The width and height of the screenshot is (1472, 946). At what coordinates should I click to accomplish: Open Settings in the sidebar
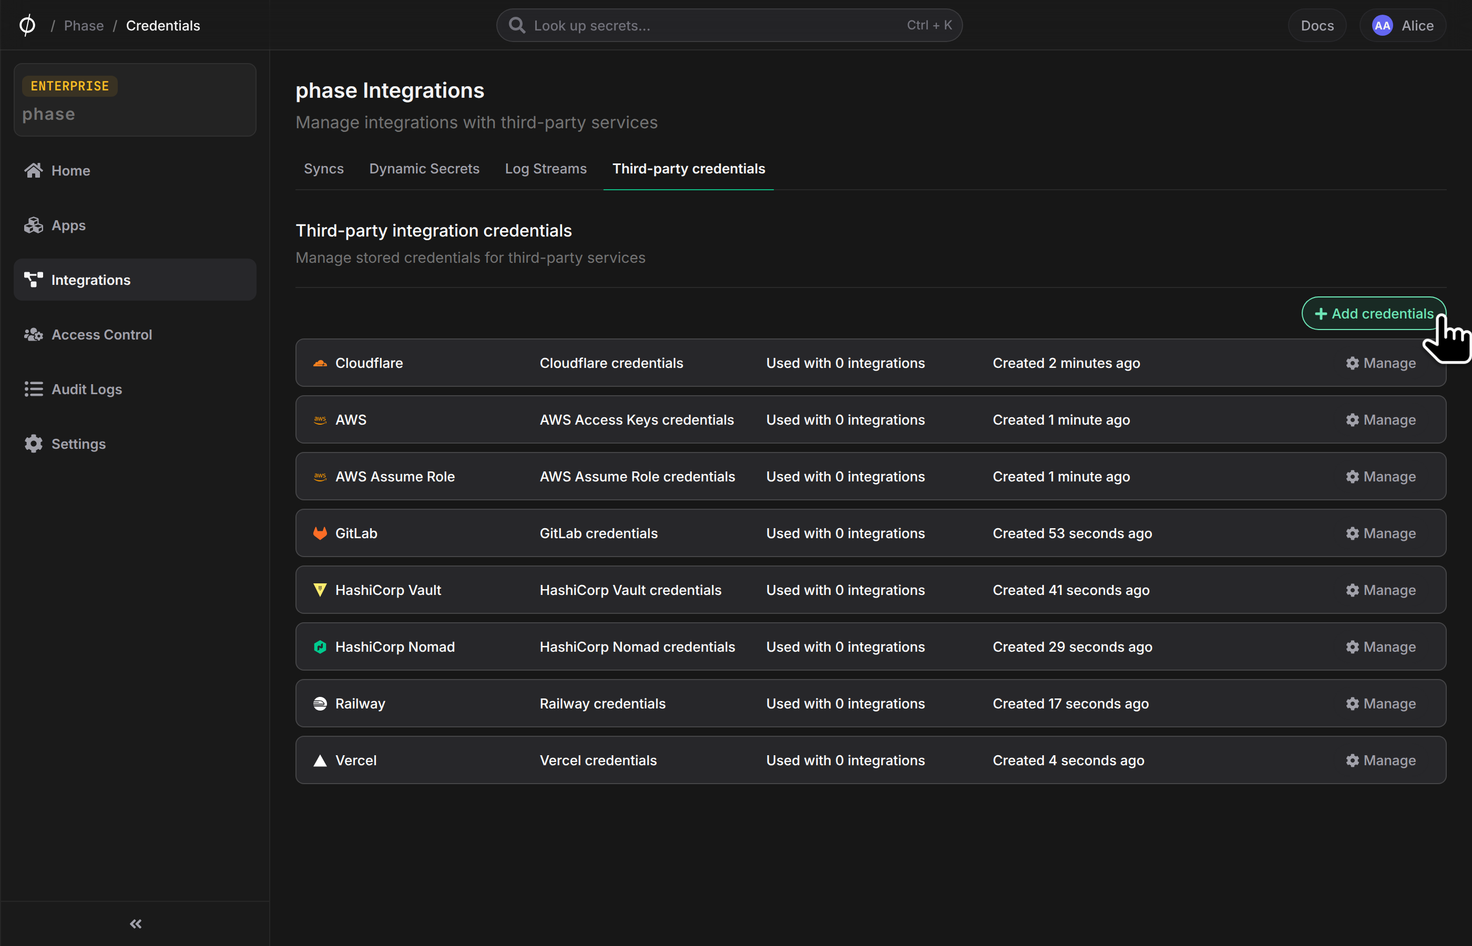pyautogui.click(x=135, y=444)
